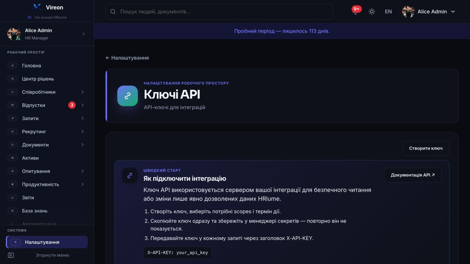This screenshot has width=470, height=264.
Task: Expand the Опитування submenu chevron
Action: point(83,171)
